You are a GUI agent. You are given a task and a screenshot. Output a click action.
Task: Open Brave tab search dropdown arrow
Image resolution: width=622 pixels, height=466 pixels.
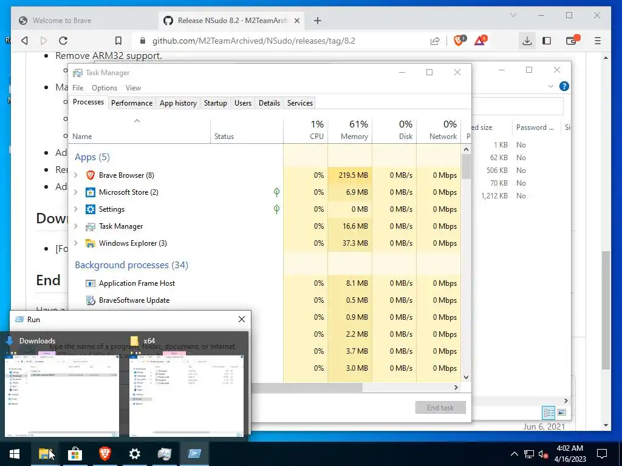pyautogui.click(x=513, y=15)
